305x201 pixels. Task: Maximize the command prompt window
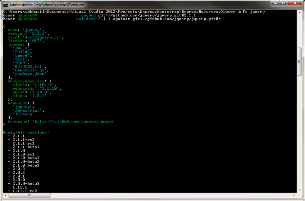[x=283, y=3]
